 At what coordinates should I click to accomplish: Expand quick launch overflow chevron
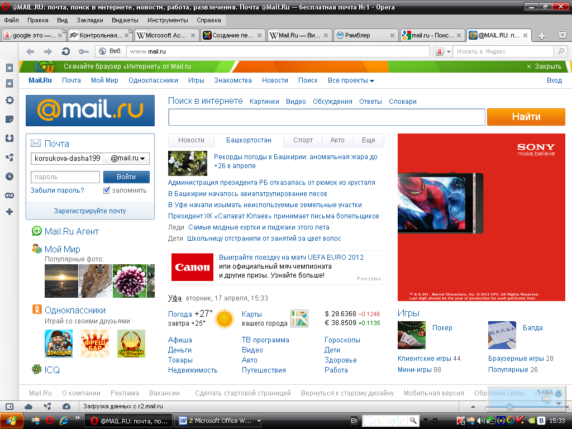pos(77,418)
